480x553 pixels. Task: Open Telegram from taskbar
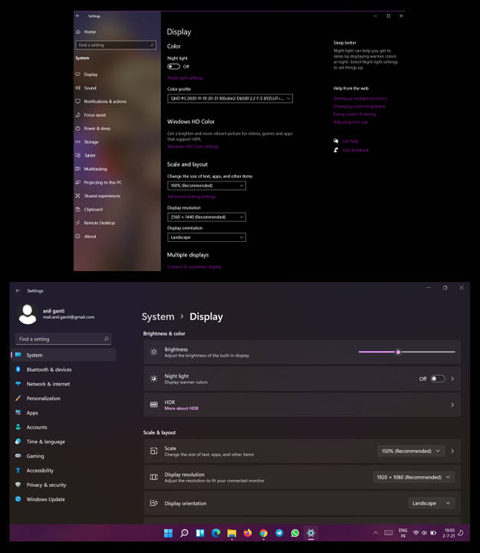point(279,533)
